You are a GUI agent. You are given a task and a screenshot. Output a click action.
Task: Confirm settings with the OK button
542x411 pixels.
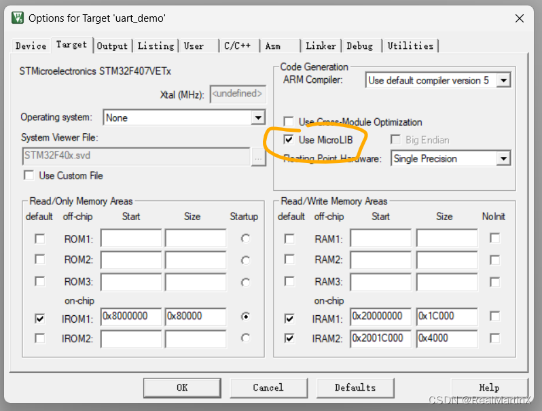pos(182,388)
